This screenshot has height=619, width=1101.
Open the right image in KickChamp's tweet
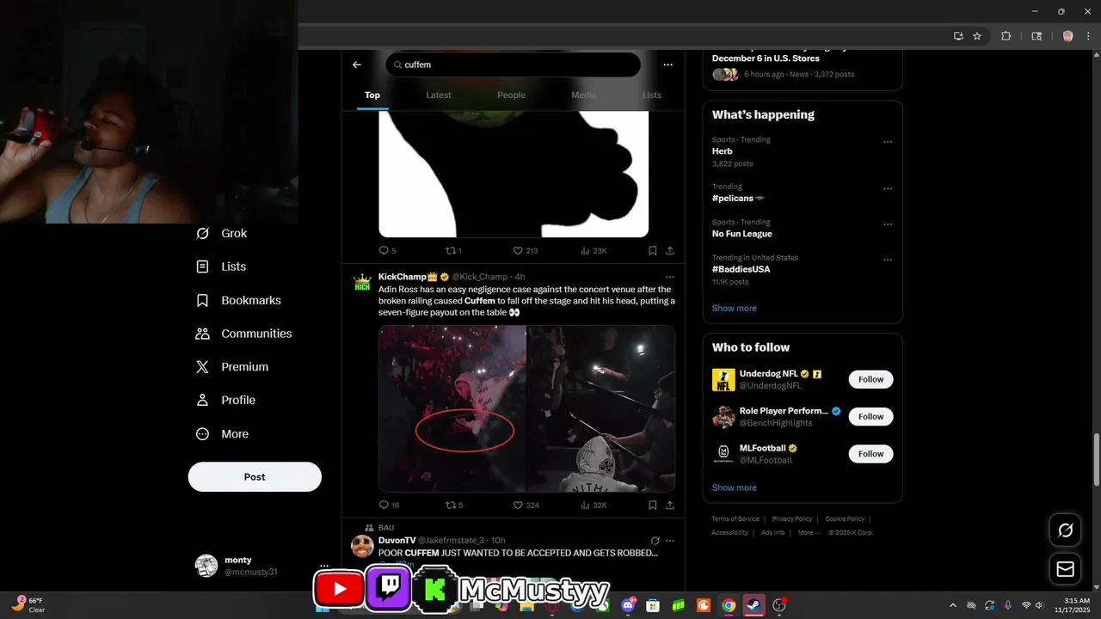[601, 408]
